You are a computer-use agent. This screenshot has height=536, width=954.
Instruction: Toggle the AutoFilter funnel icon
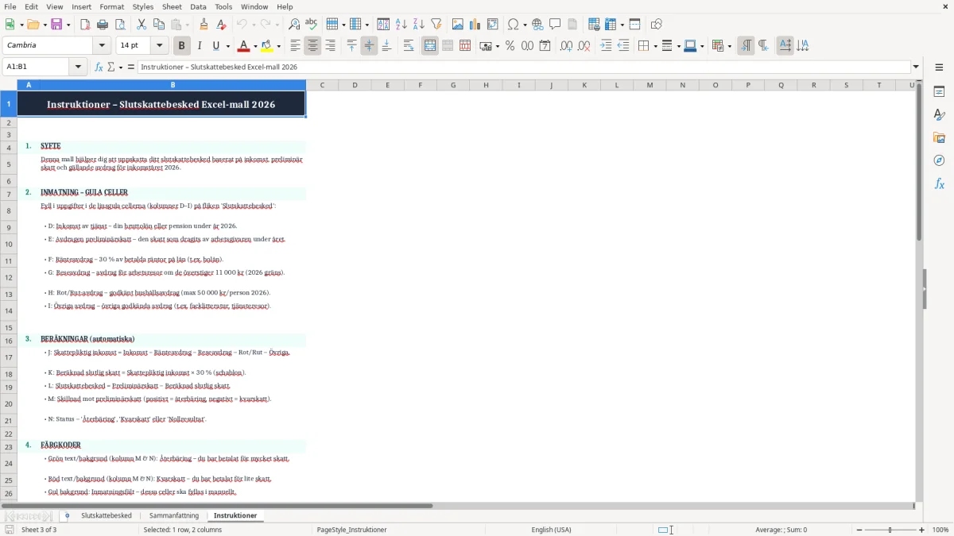coord(436,25)
